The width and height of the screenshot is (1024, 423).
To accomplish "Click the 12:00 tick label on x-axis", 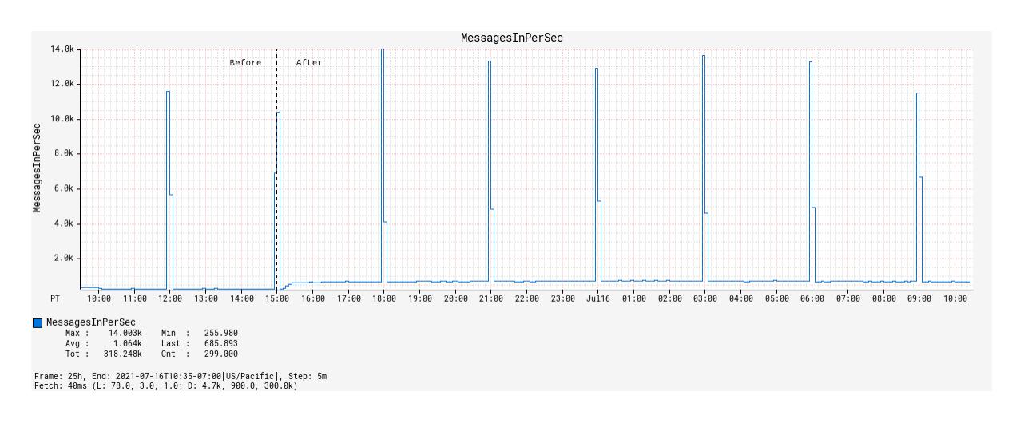I will (170, 298).
